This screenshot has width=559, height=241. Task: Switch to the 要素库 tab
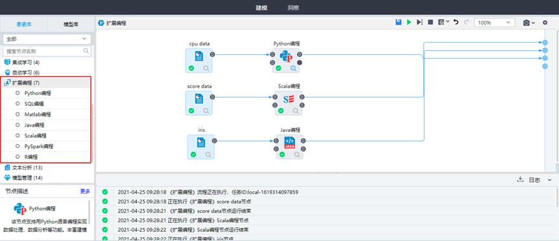point(24,25)
